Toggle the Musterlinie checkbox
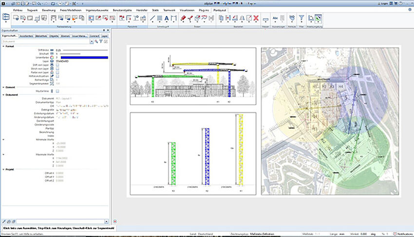The width and height of the screenshot is (414, 237). coord(57,91)
